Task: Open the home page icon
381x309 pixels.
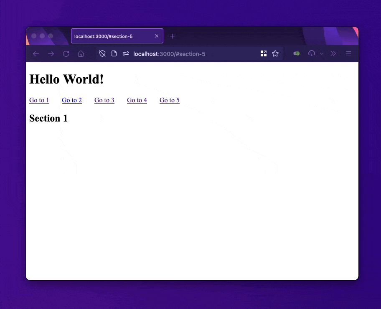Action: pyautogui.click(x=81, y=54)
